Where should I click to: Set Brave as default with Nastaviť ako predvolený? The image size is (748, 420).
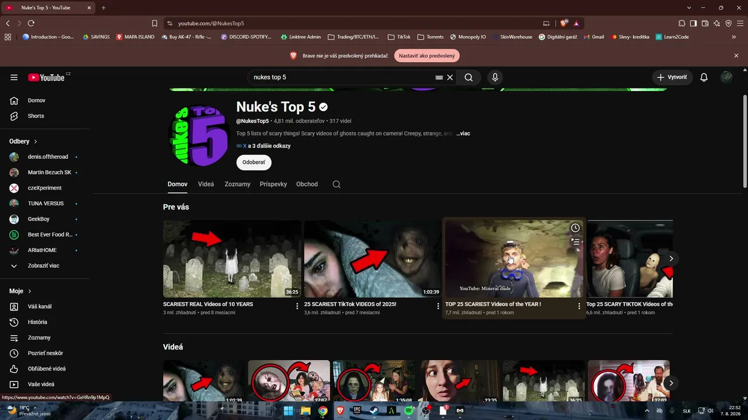427,56
